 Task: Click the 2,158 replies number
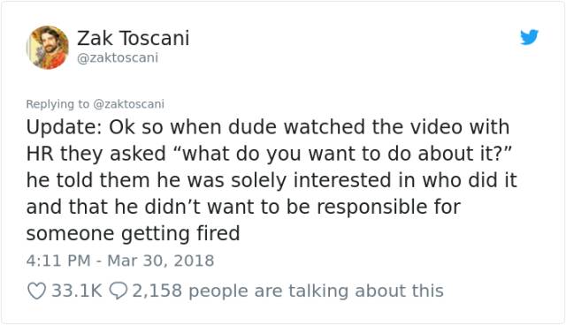click(x=157, y=291)
